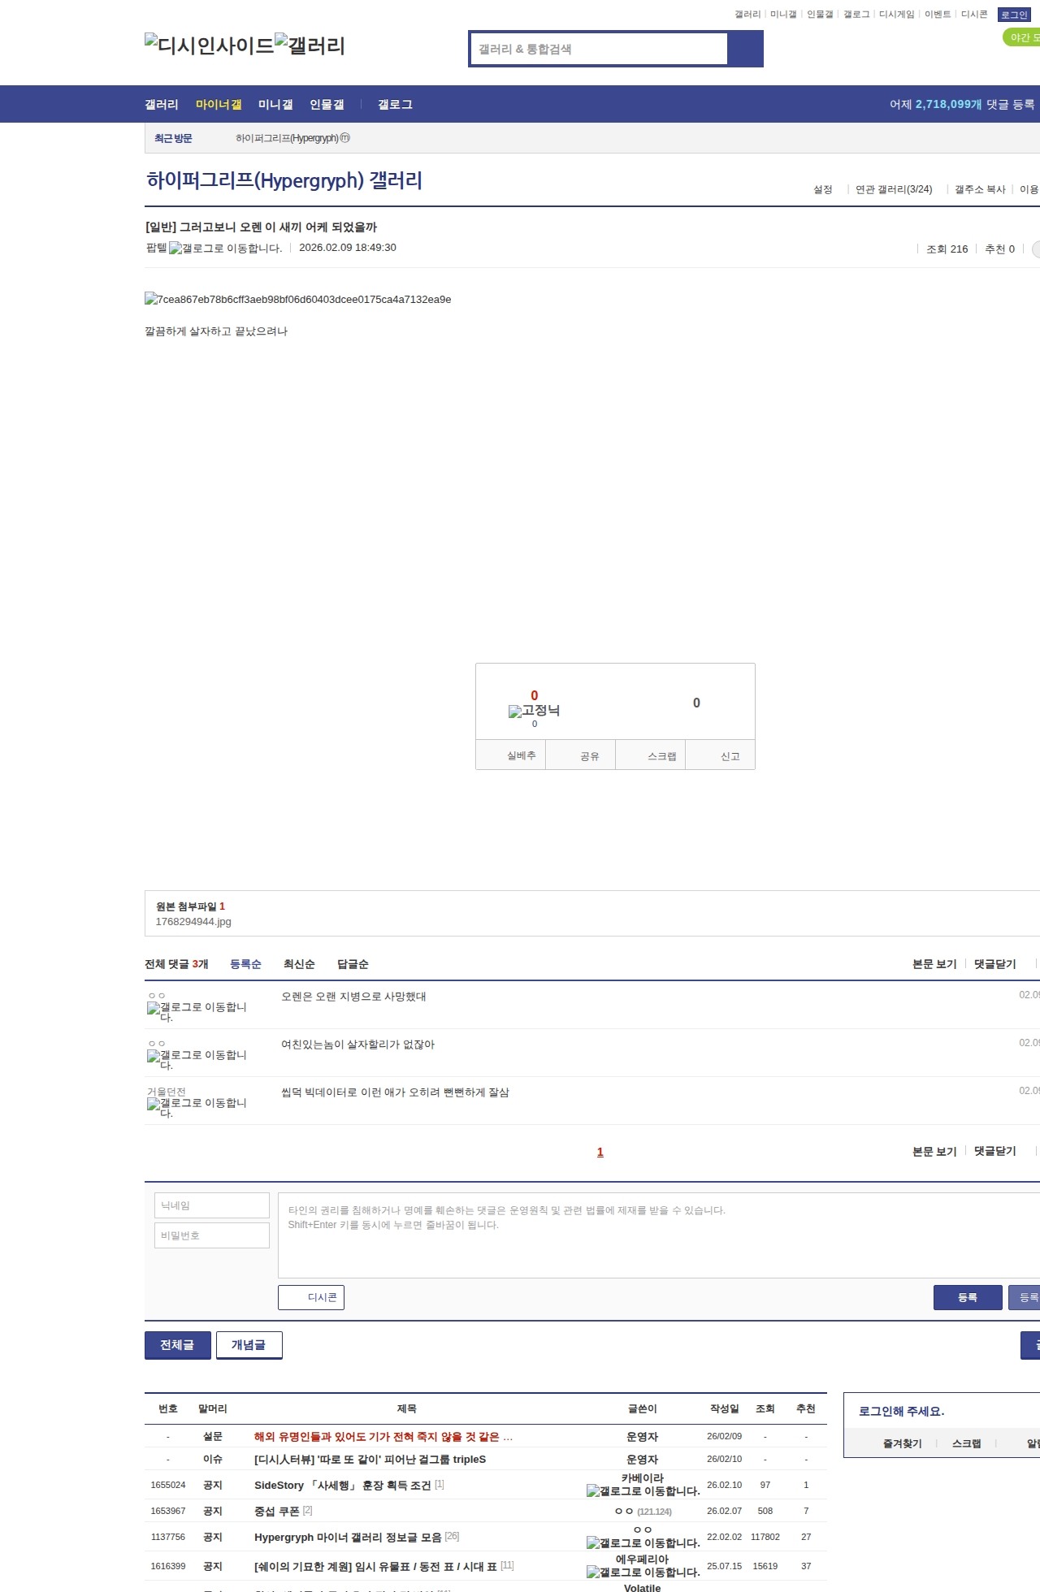Select 갤로그 in the blue navigation bar
The image size is (1040, 1592).
(x=395, y=105)
